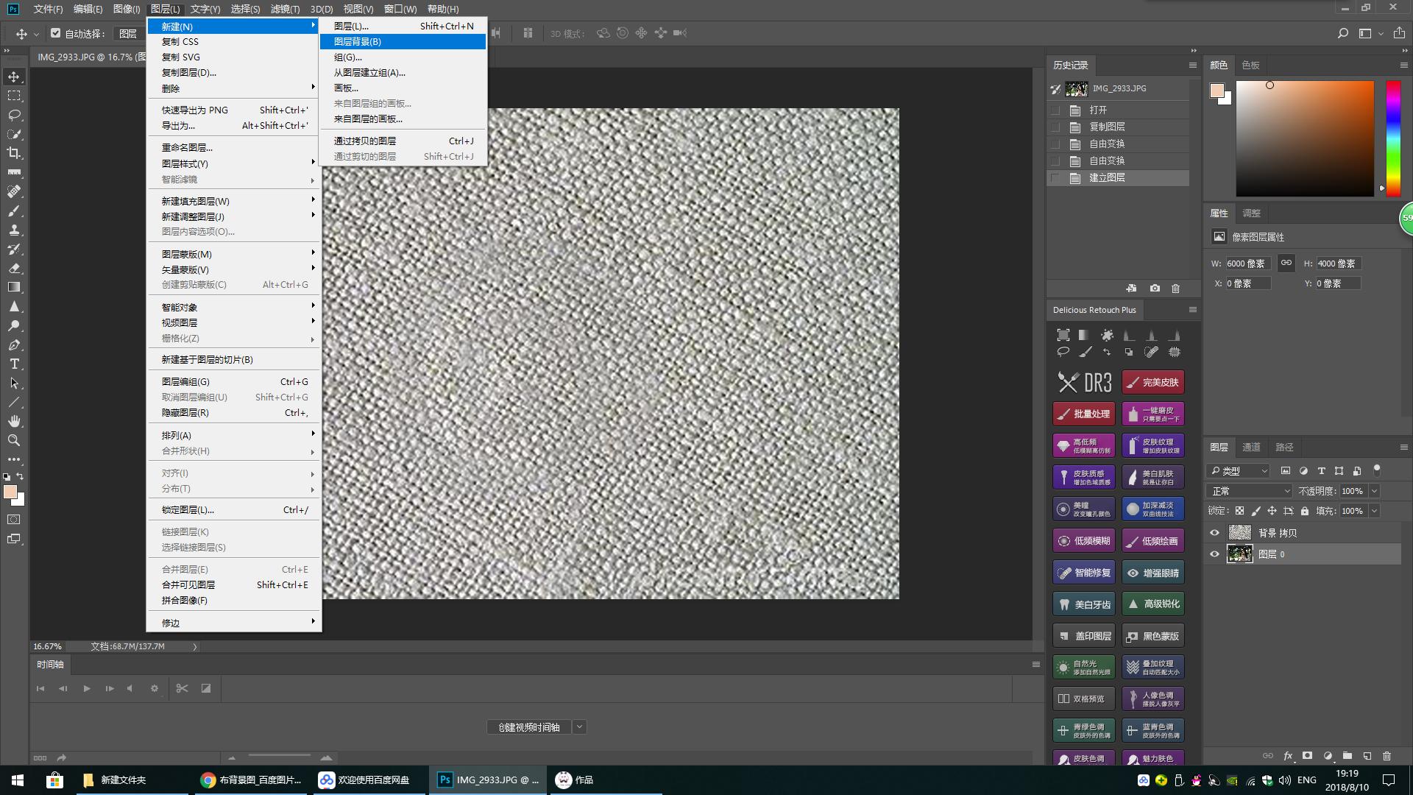Toggle the Auto-Select checkbox
Screen dimensions: 1413x795
coord(56,33)
